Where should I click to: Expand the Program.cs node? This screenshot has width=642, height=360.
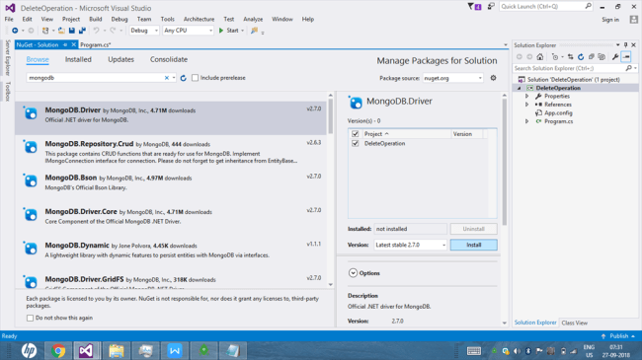point(527,121)
